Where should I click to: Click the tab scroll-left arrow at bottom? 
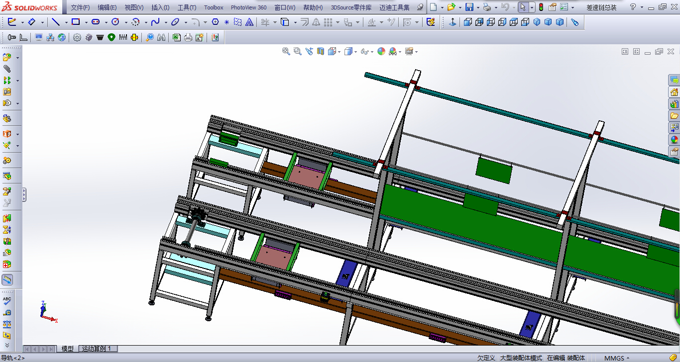[34, 349]
